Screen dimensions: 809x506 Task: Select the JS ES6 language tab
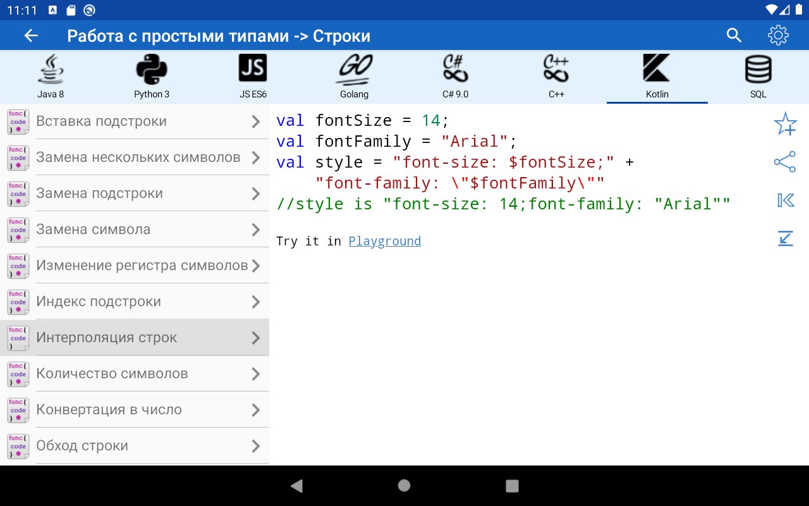[x=253, y=77]
